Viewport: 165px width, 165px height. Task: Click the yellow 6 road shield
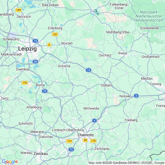49,45
